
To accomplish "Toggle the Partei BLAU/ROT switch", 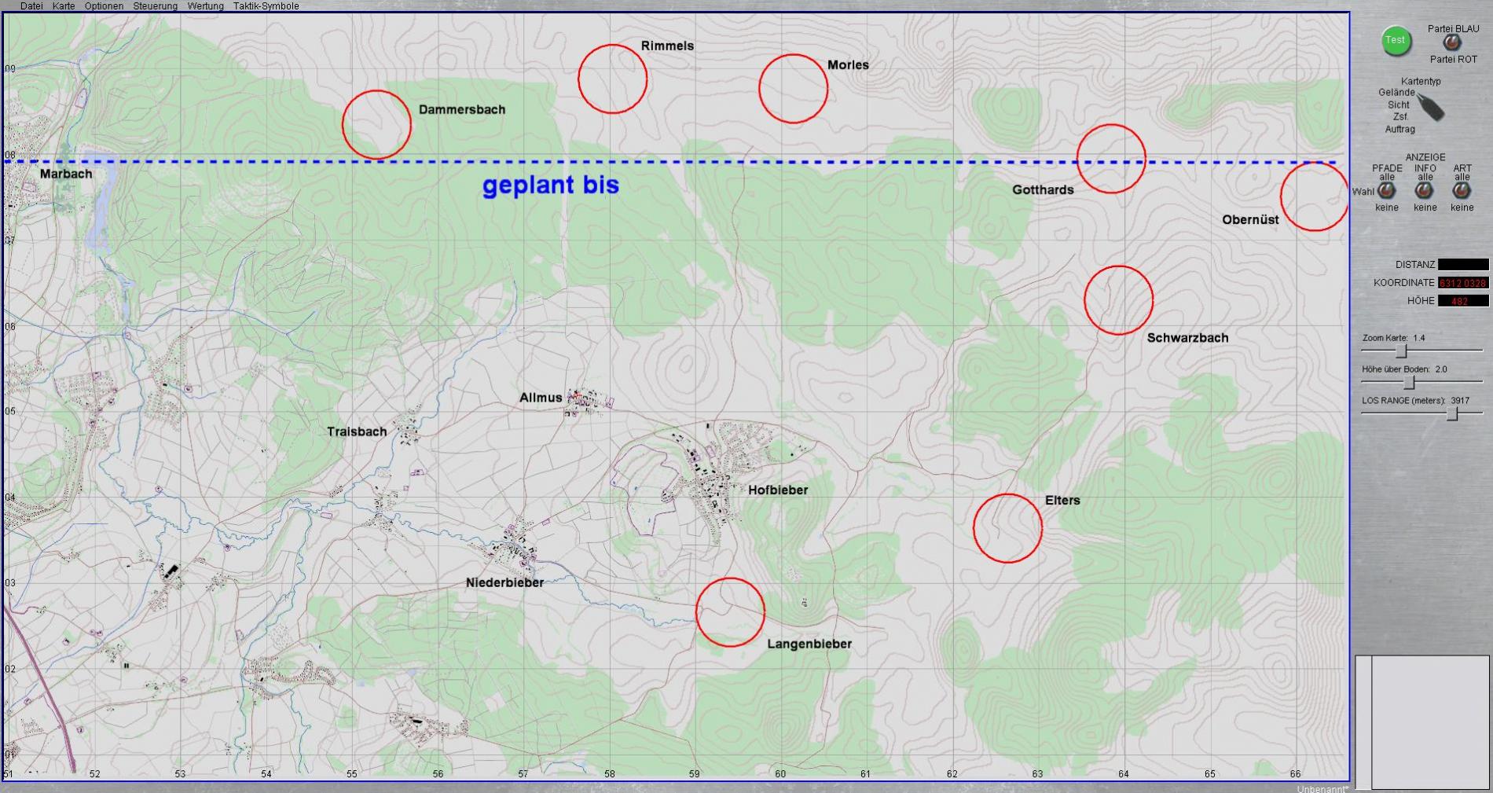I will point(1452,44).
